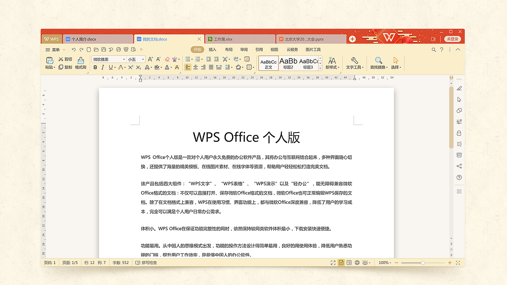Viewport: 507px width, 285px height.
Task: Open the 菜单 menu button
Action: click(55, 50)
